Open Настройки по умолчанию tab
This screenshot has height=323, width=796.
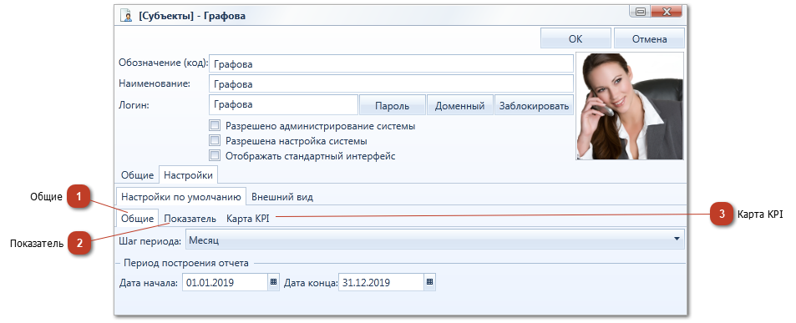point(181,197)
